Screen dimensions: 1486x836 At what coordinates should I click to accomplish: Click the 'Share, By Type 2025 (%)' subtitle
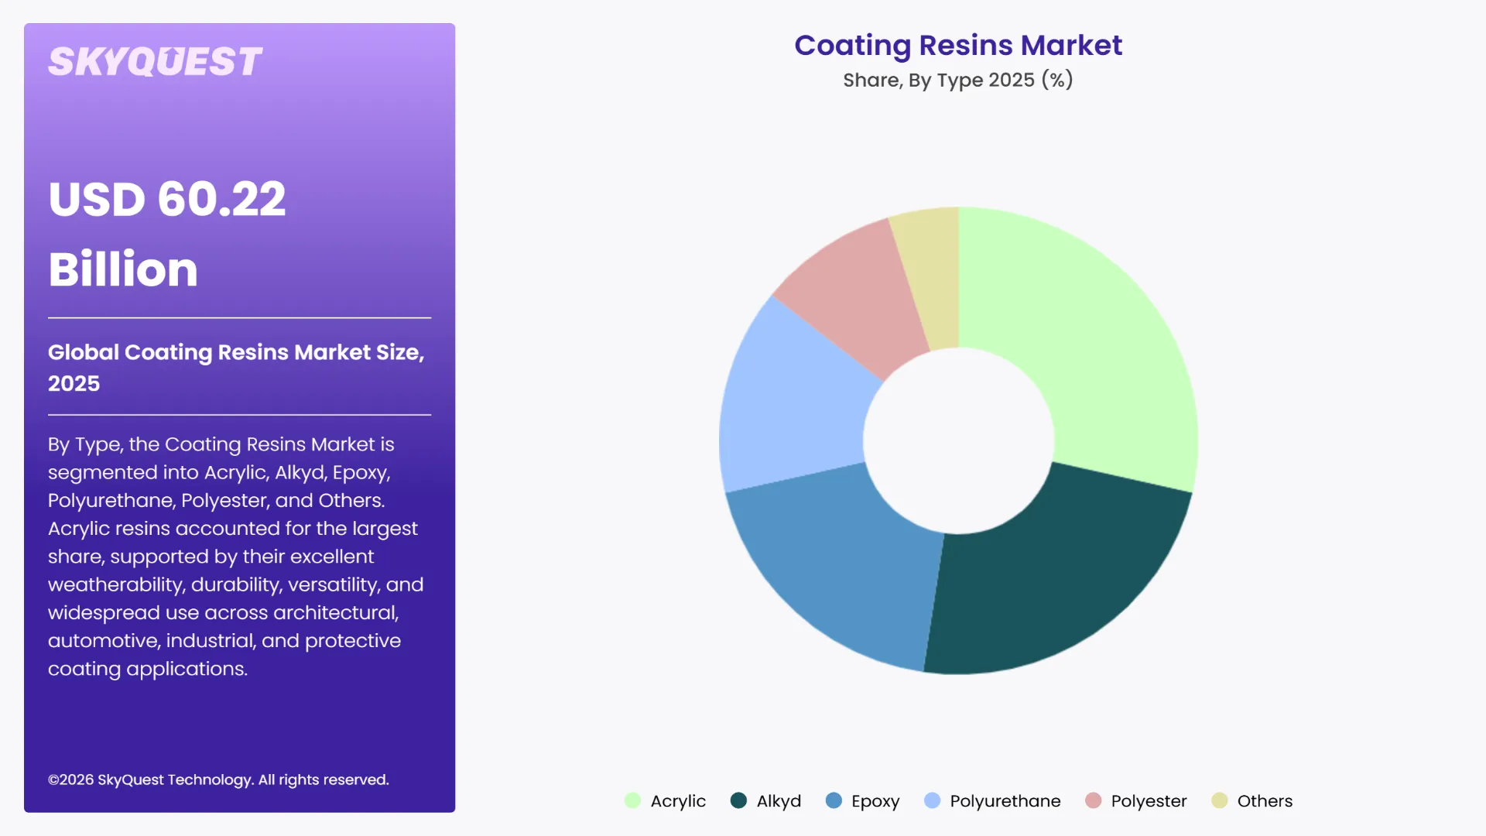[958, 80]
